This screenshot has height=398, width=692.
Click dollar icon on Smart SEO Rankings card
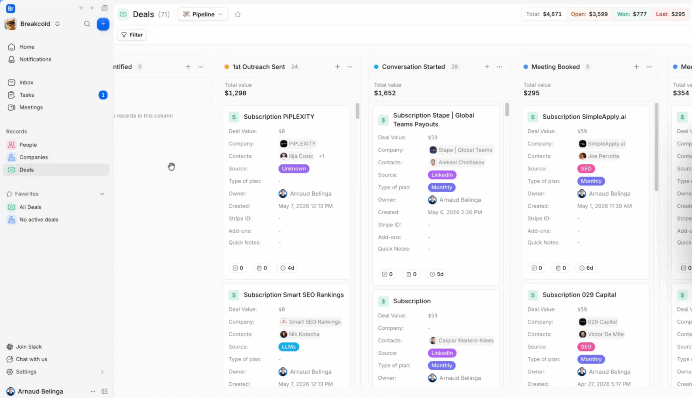point(234,295)
